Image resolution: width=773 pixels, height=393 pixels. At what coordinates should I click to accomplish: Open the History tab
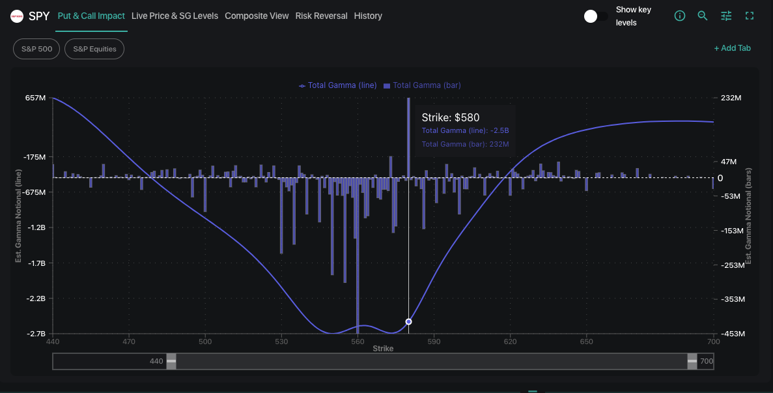pyautogui.click(x=368, y=16)
